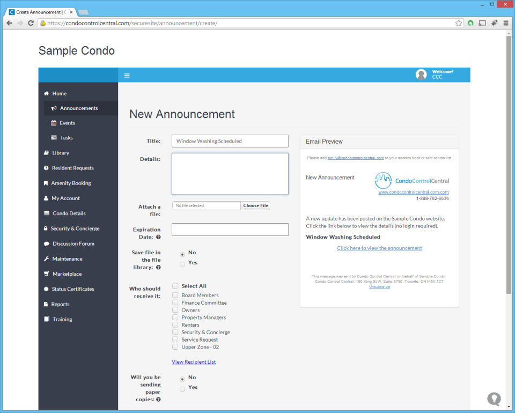
Task: Click the Security & Concierge lock icon
Action: [x=46, y=228]
